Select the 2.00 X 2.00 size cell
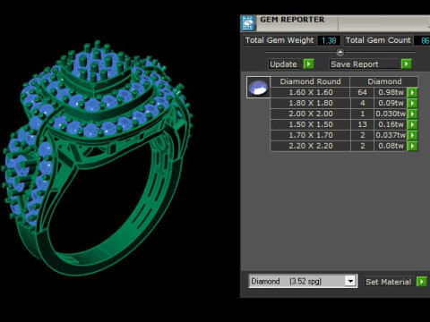This screenshot has height=322, width=430. 311,114
